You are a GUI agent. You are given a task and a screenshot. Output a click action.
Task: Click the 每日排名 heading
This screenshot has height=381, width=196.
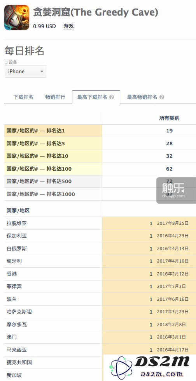pyautogui.click(x=24, y=51)
